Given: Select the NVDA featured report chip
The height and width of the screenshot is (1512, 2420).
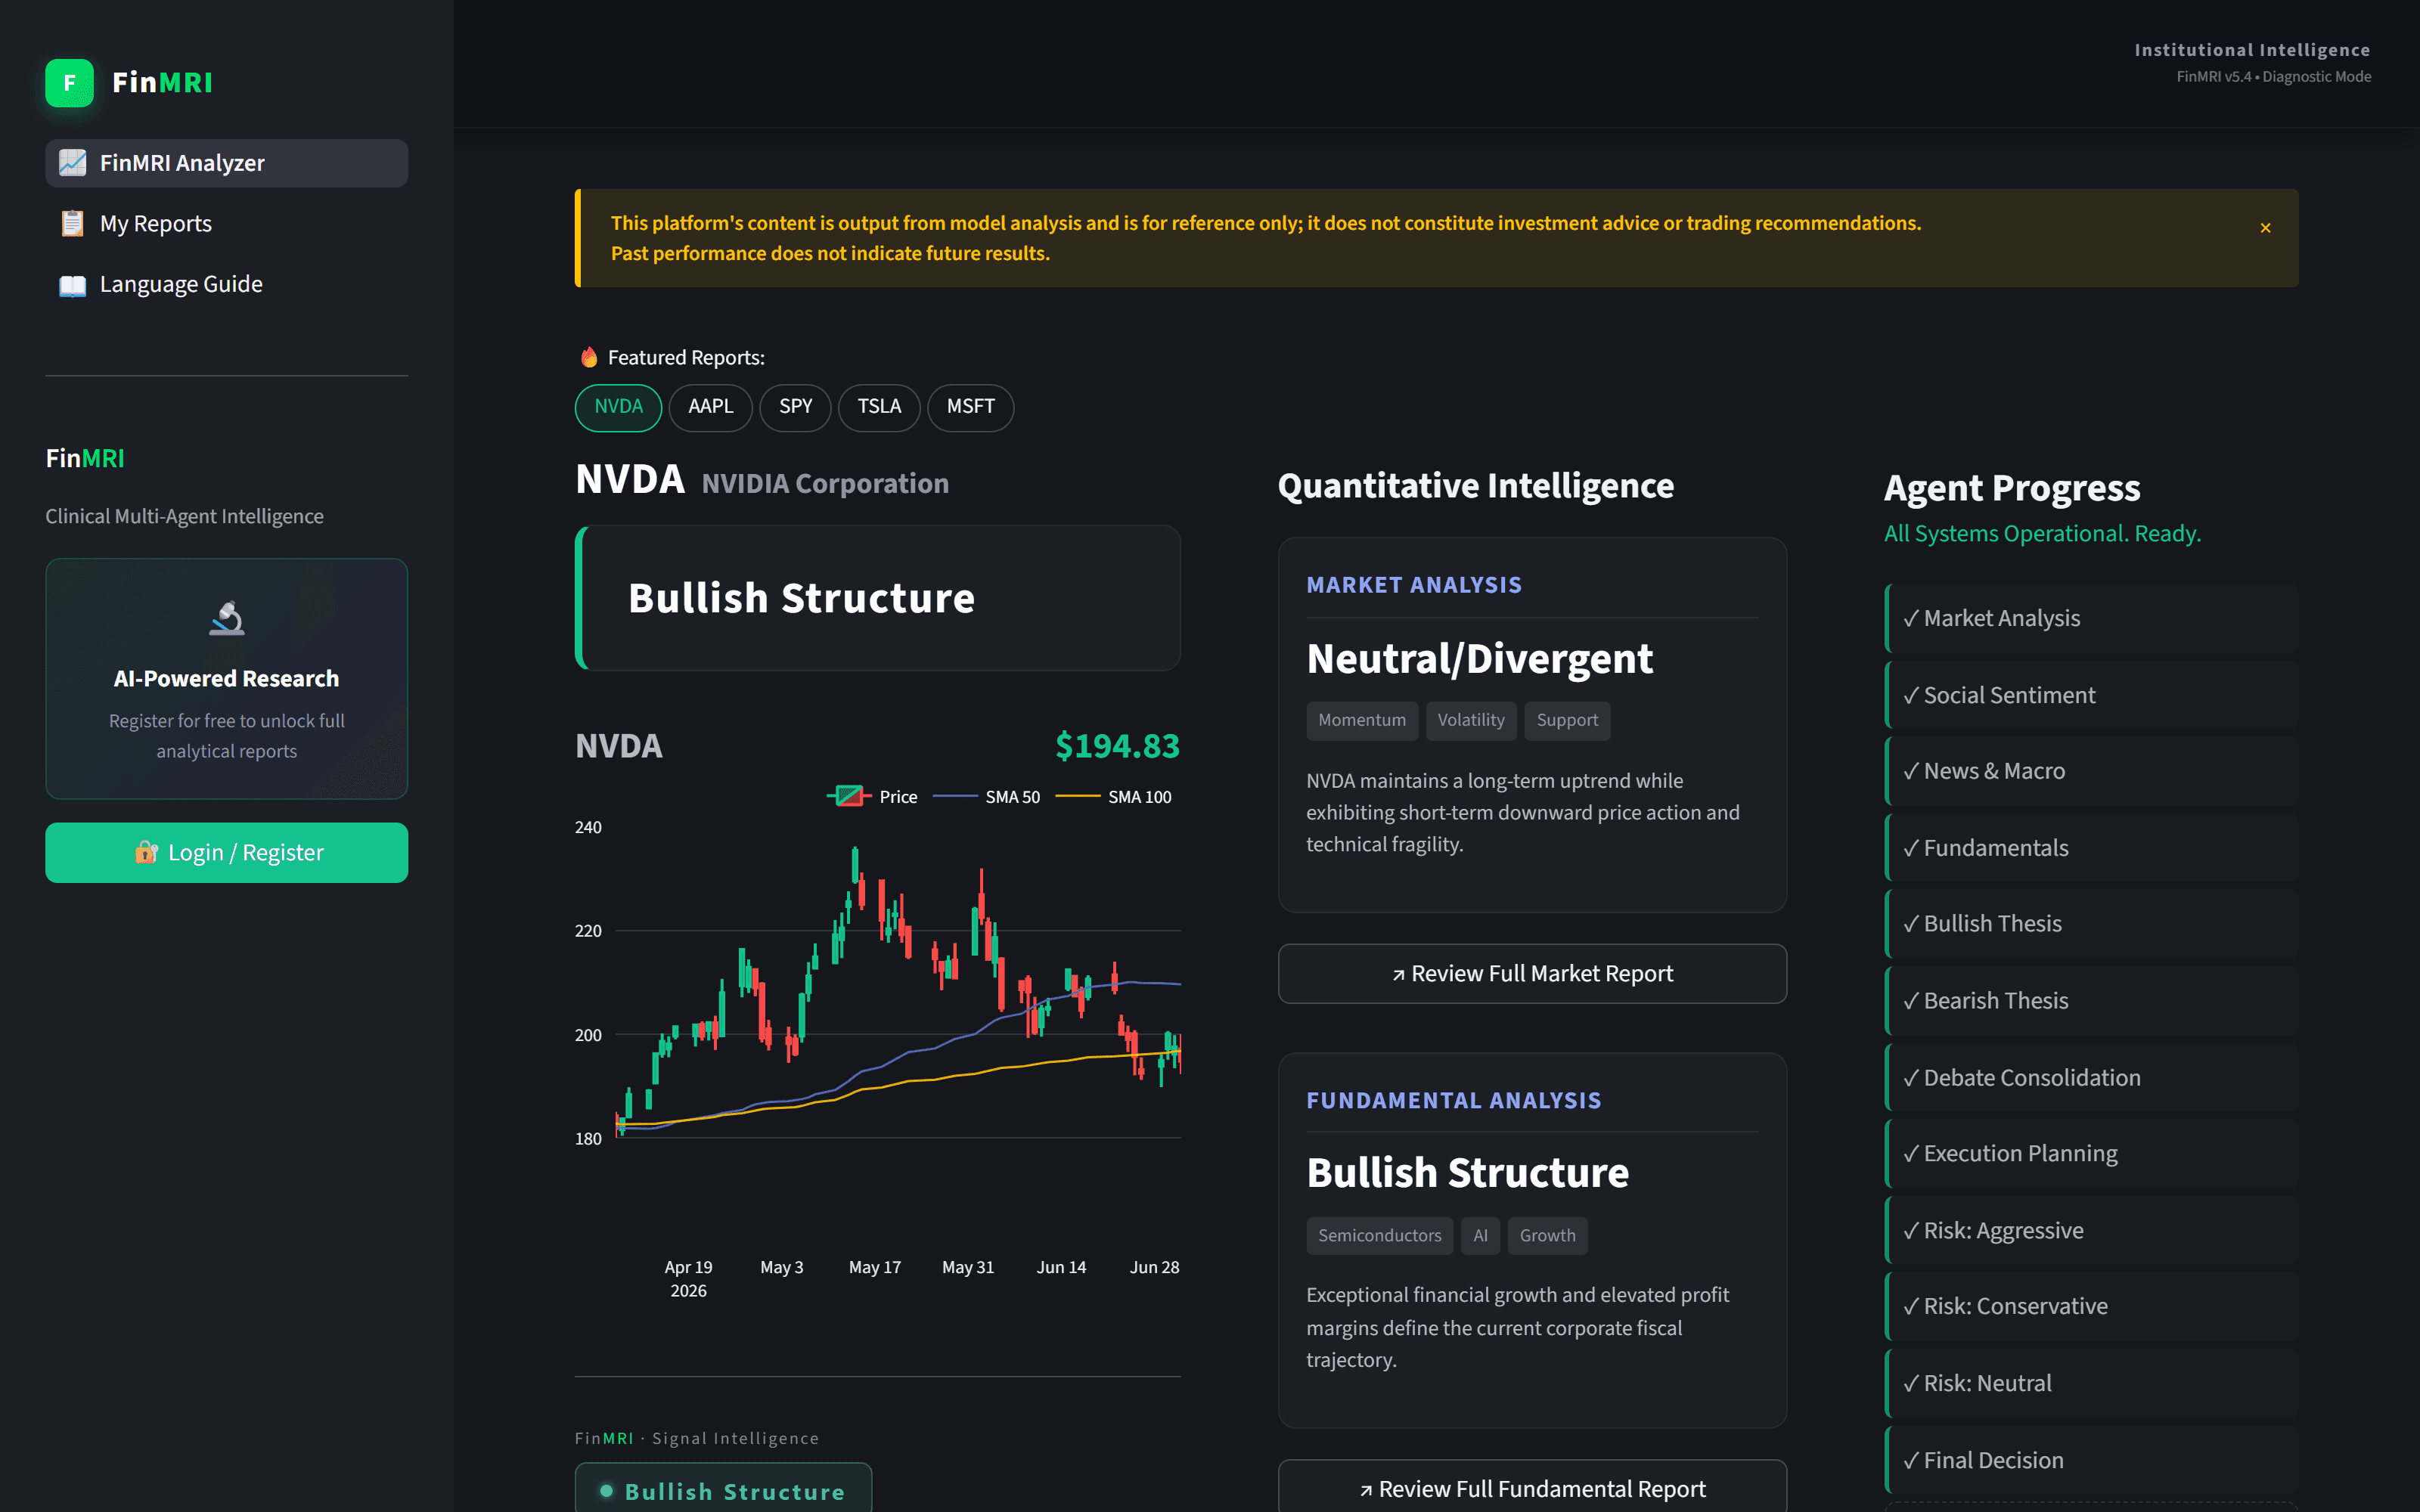Looking at the screenshot, I should coord(618,407).
